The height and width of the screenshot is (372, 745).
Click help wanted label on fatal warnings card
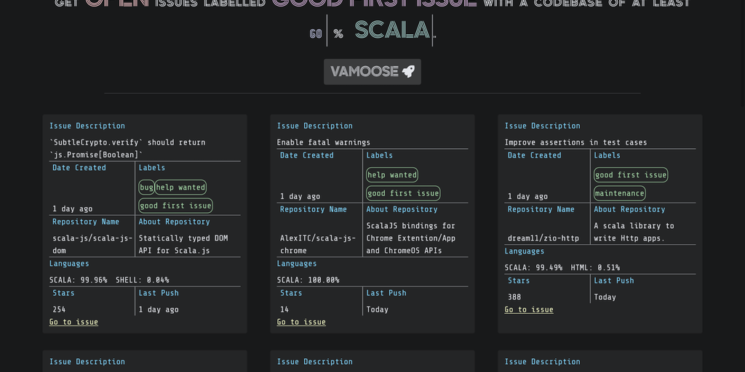click(x=392, y=175)
